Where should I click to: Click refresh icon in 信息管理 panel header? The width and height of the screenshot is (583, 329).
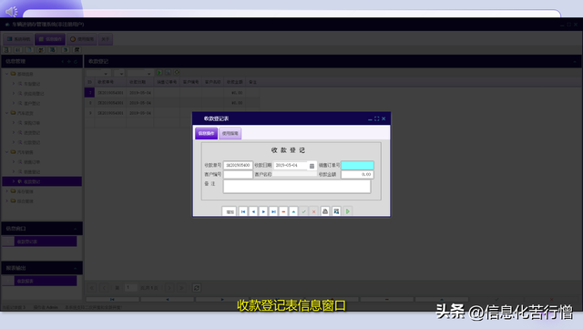coord(76,61)
